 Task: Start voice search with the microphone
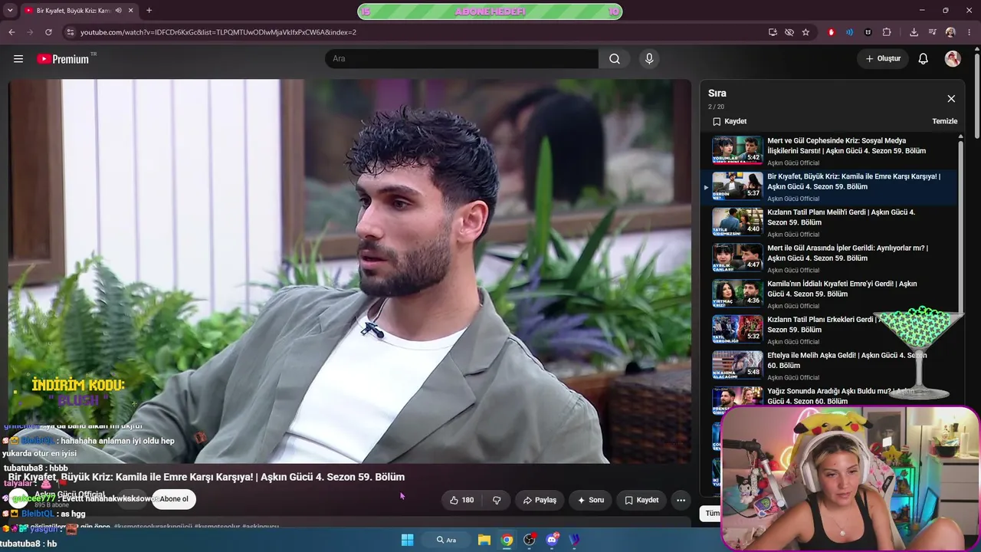[649, 59]
